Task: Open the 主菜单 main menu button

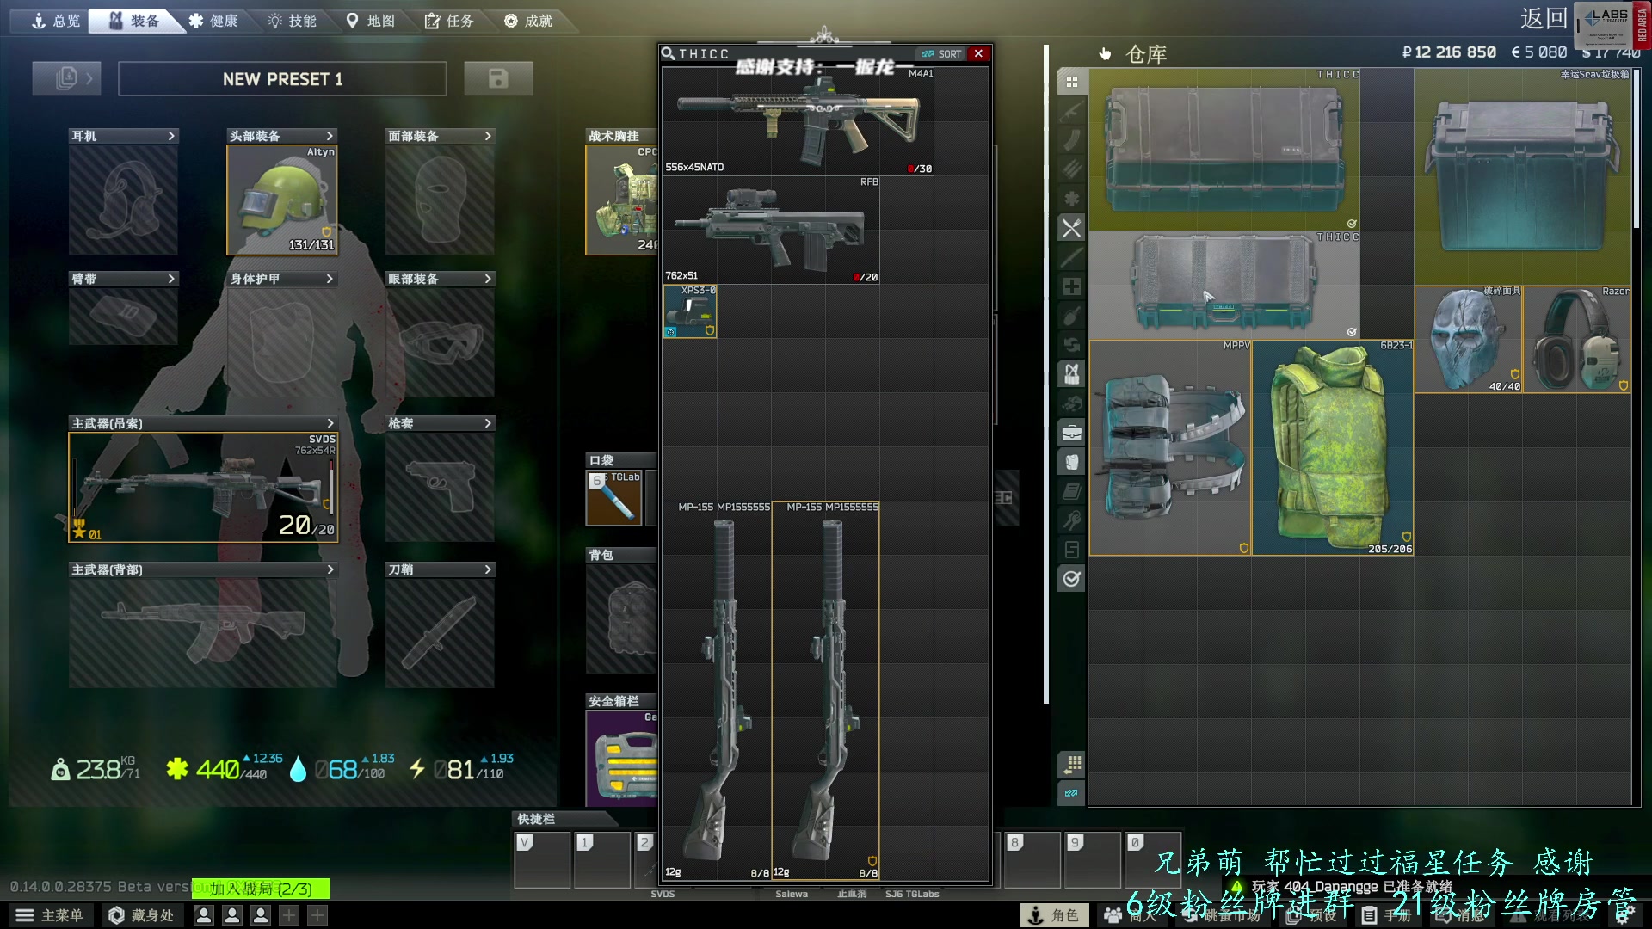Action: [x=50, y=915]
